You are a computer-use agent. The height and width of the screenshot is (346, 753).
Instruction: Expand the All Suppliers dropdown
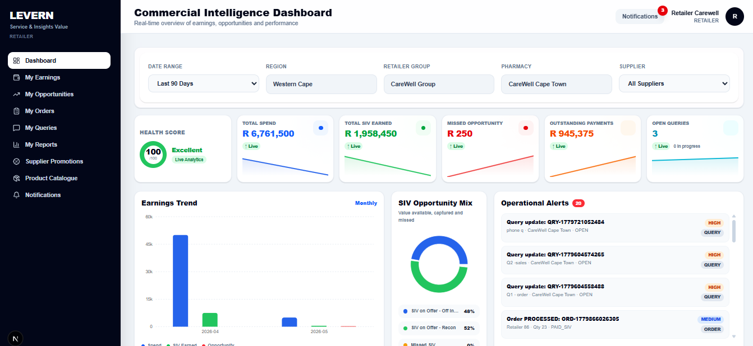[x=674, y=83]
